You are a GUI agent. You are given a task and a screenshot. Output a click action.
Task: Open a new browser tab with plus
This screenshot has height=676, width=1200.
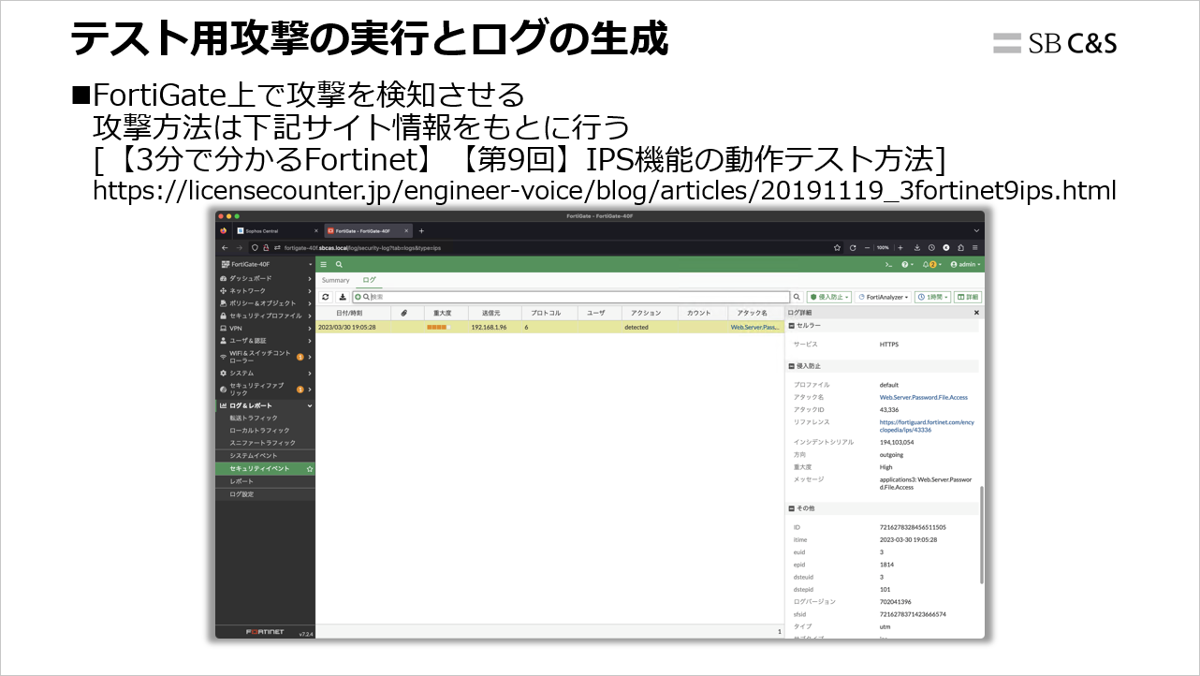click(x=421, y=230)
